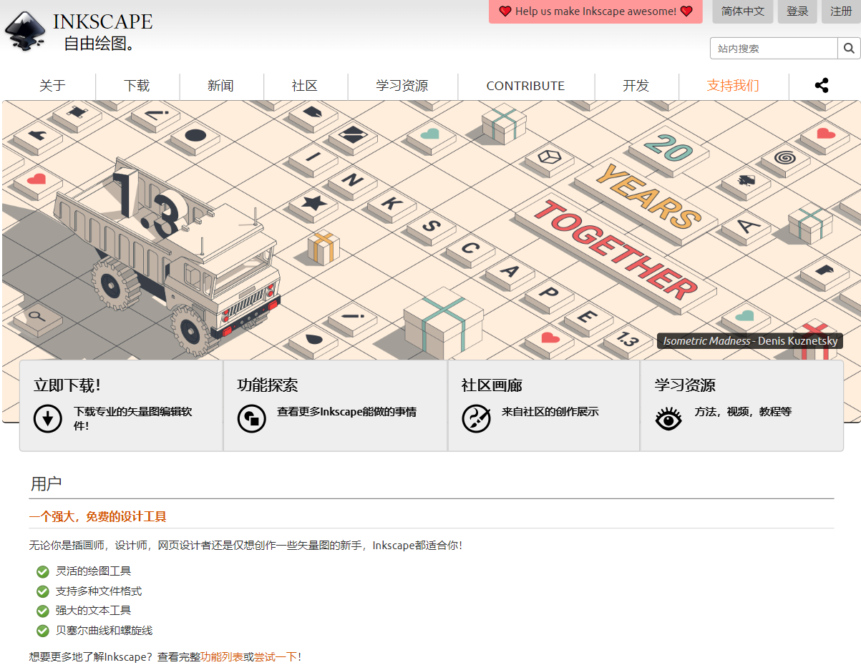Screen dimensions: 861x665
Task: Click the 学习资源 eye icon
Action: [x=668, y=418]
